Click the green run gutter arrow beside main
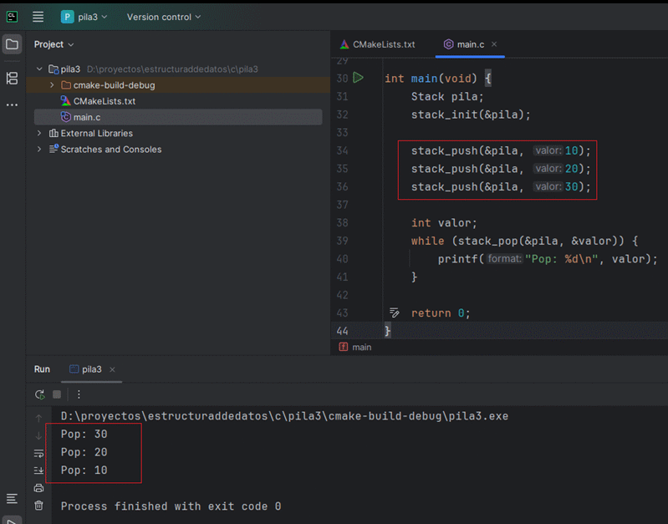Viewport: 668px width, 524px height. [358, 78]
